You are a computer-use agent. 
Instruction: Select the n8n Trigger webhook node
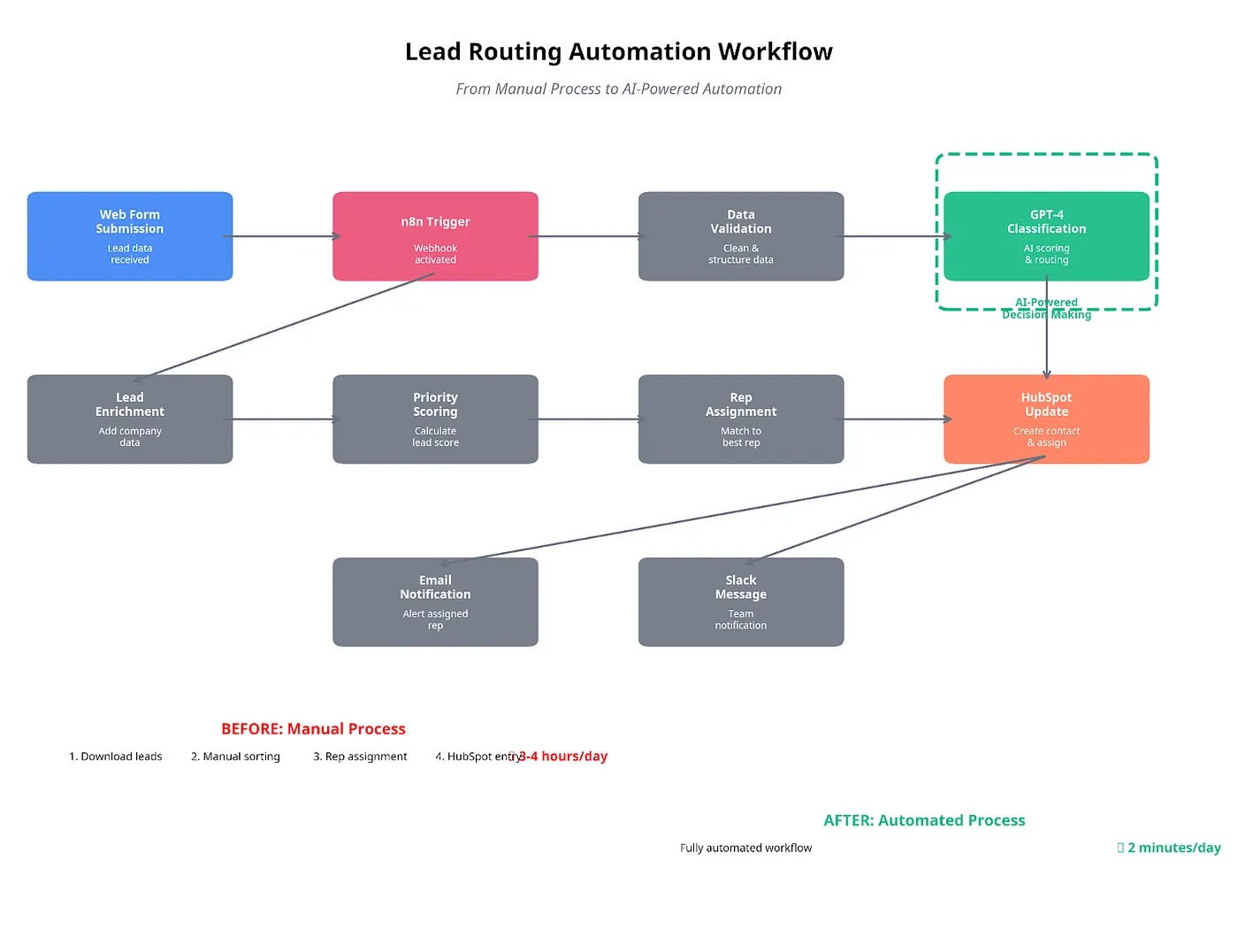pyautogui.click(x=435, y=236)
